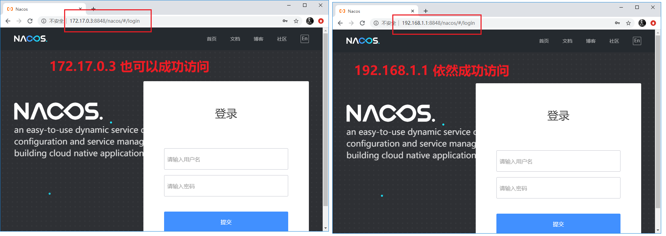This screenshot has width=666, height=236.
Task: Maximize the left browser window
Action: click(x=305, y=5)
